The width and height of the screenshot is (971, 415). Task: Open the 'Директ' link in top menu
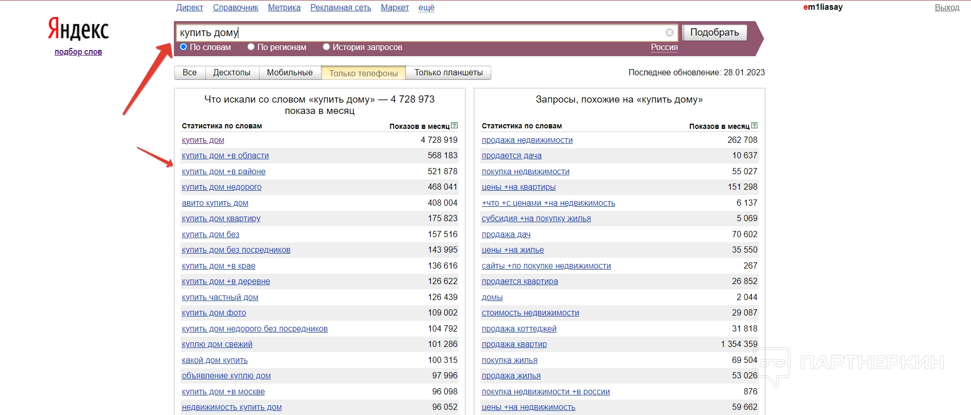[189, 7]
